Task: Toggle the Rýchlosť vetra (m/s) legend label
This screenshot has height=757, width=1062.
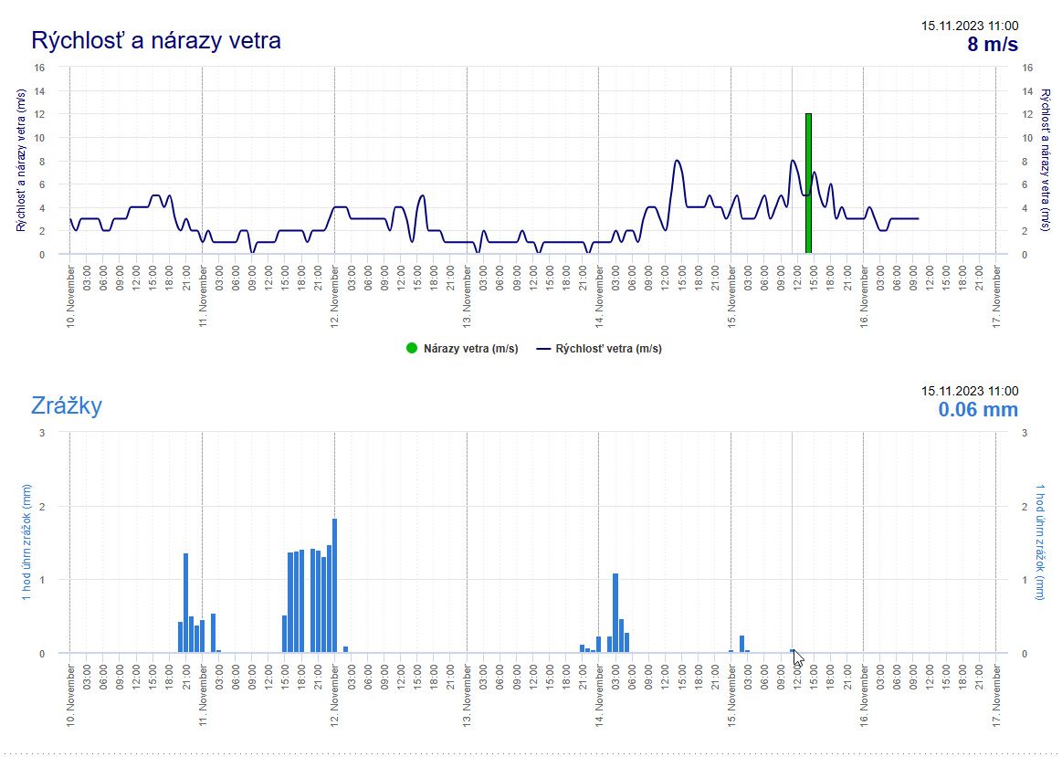Action: 609,348
